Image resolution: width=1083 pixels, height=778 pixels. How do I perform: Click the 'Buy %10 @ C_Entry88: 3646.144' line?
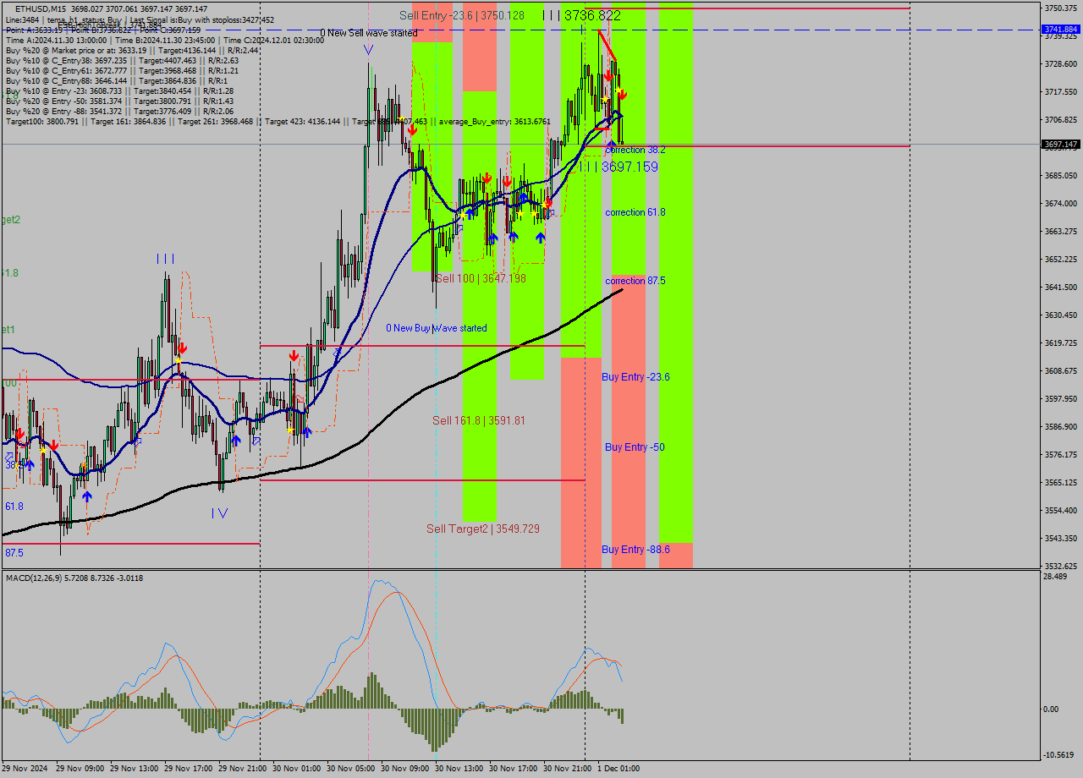pos(115,81)
